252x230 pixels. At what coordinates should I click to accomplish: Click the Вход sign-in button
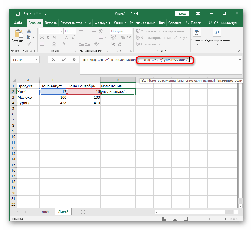point(182,14)
